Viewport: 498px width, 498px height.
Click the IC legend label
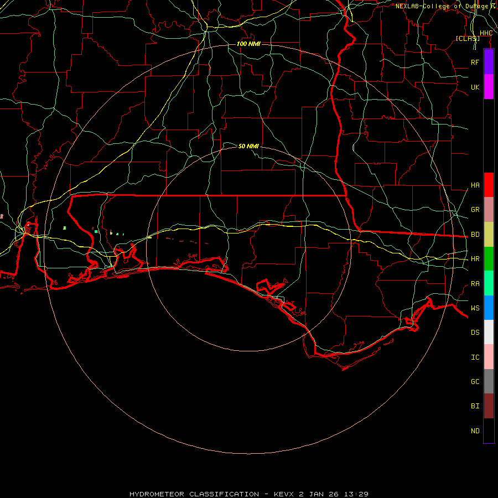(x=475, y=357)
